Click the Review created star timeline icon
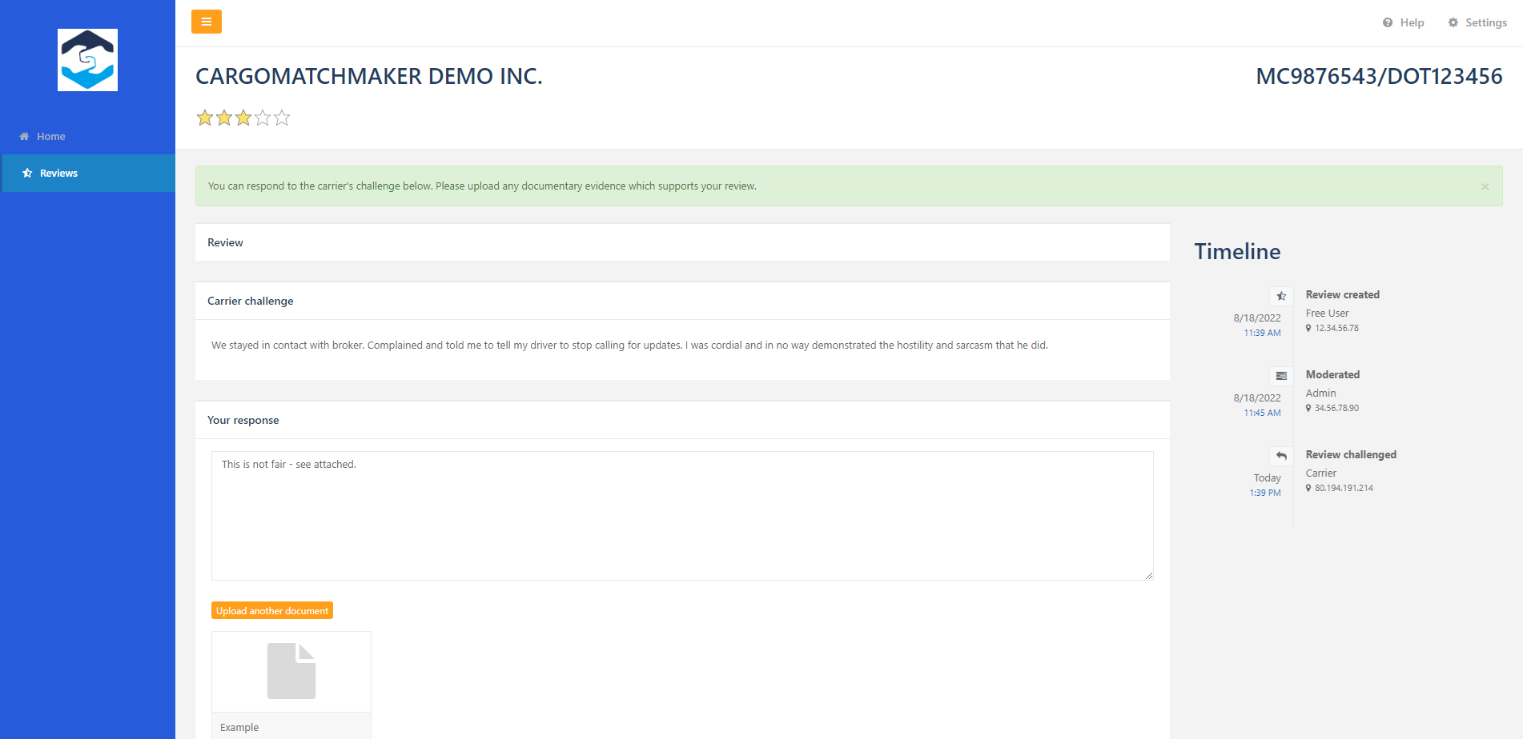1523x739 pixels. pos(1281,296)
